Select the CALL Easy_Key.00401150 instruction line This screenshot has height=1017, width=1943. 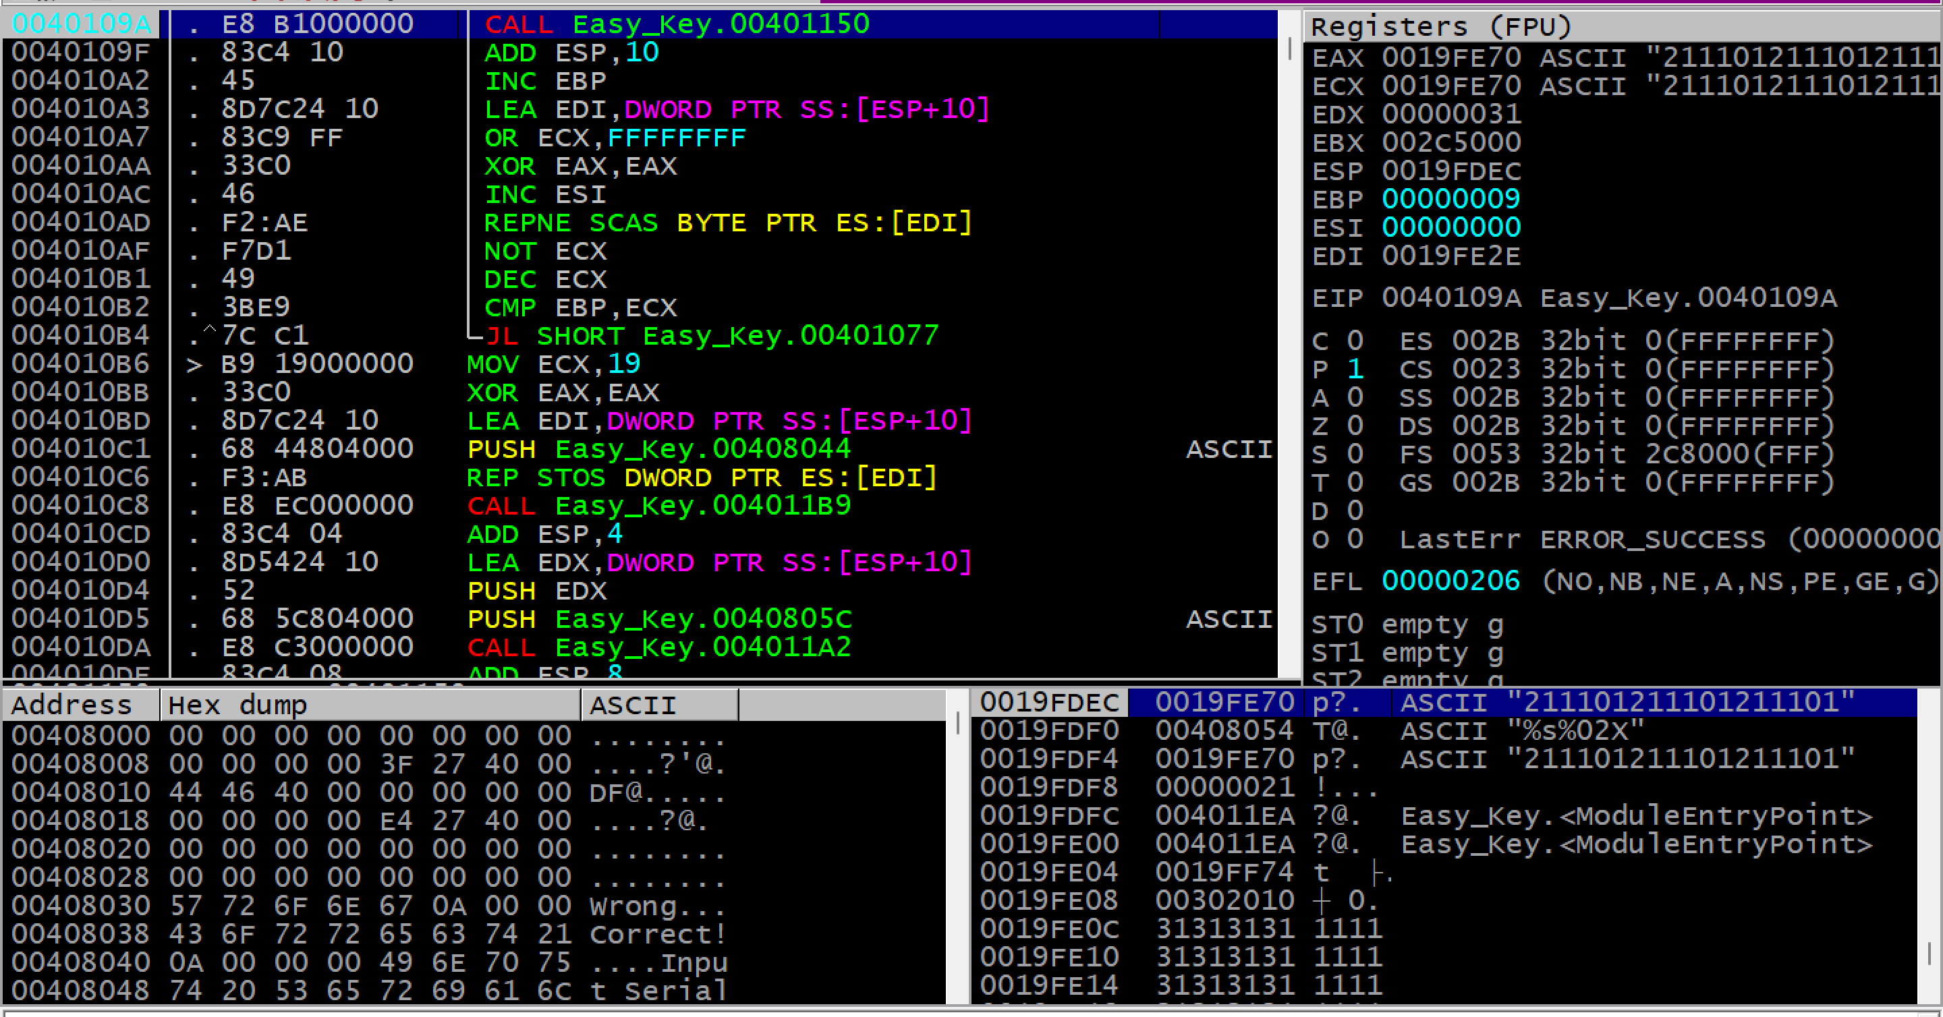(x=676, y=24)
